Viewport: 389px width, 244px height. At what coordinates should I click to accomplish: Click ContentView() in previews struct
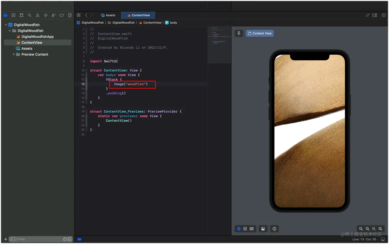(119, 121)
